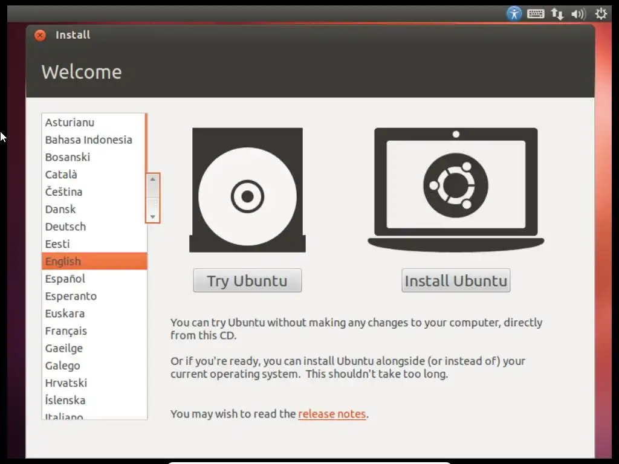The image size is (619, 464).
Task: Click the language list scroll up arrow
Action: point(153,179)
